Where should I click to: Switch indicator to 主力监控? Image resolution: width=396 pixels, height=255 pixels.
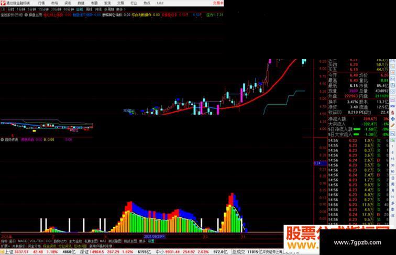pos(75,241)
